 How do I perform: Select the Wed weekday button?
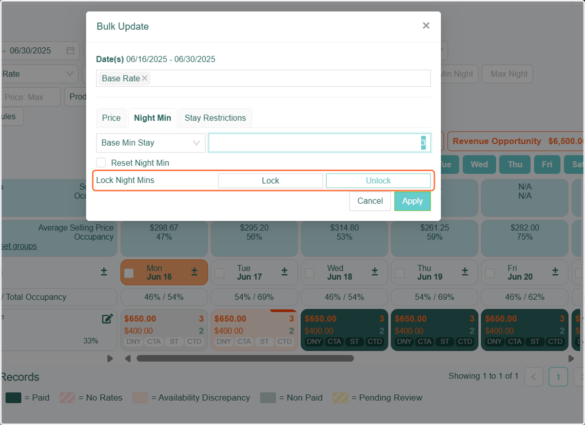tap(479, 165)
